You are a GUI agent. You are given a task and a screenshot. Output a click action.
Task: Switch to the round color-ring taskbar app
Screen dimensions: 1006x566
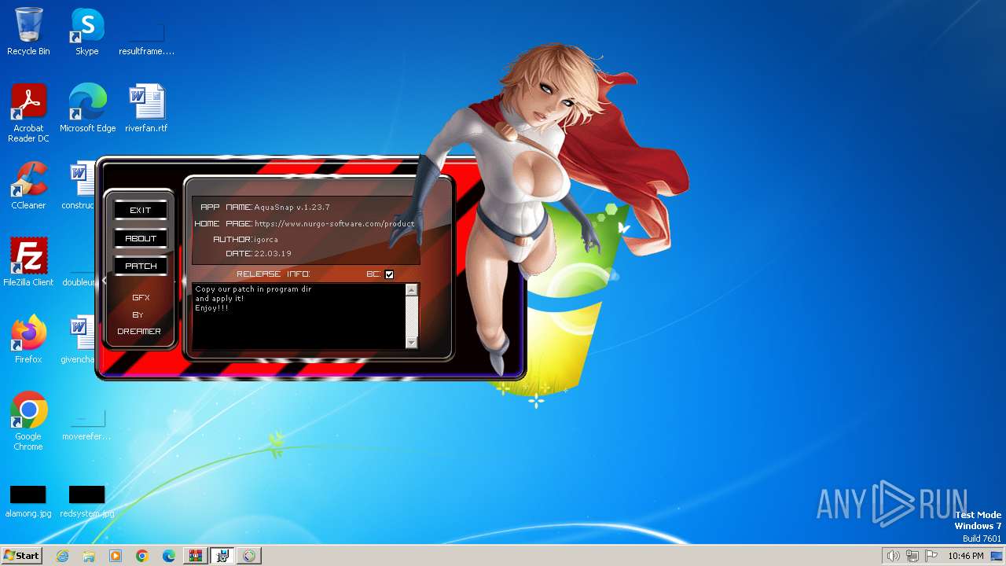249,556
